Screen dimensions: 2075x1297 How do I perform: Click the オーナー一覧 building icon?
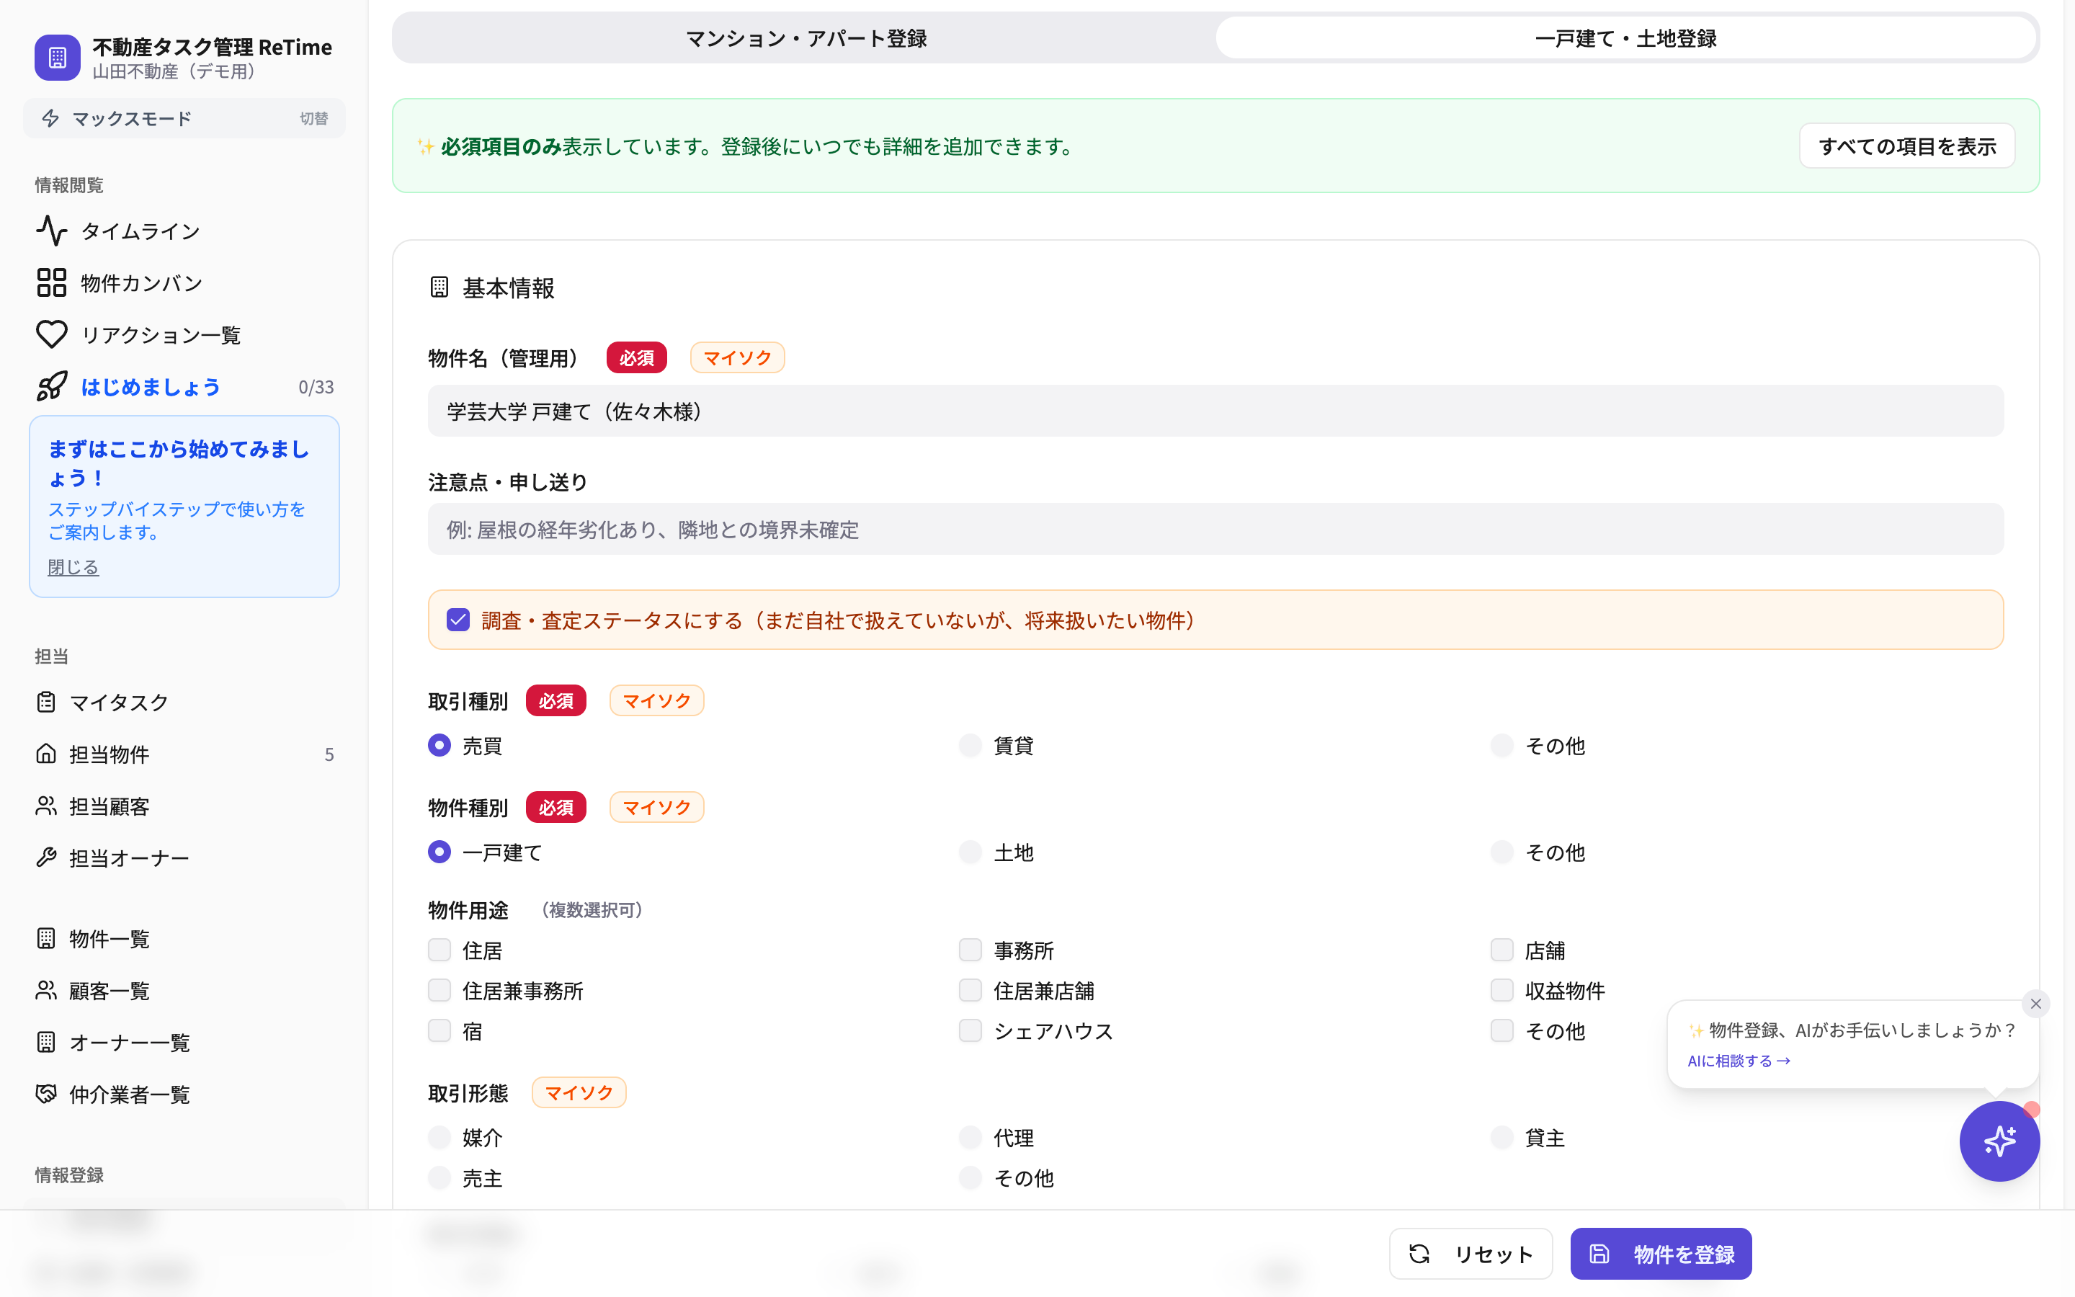pyautogui.click(x=46, y=1041)
